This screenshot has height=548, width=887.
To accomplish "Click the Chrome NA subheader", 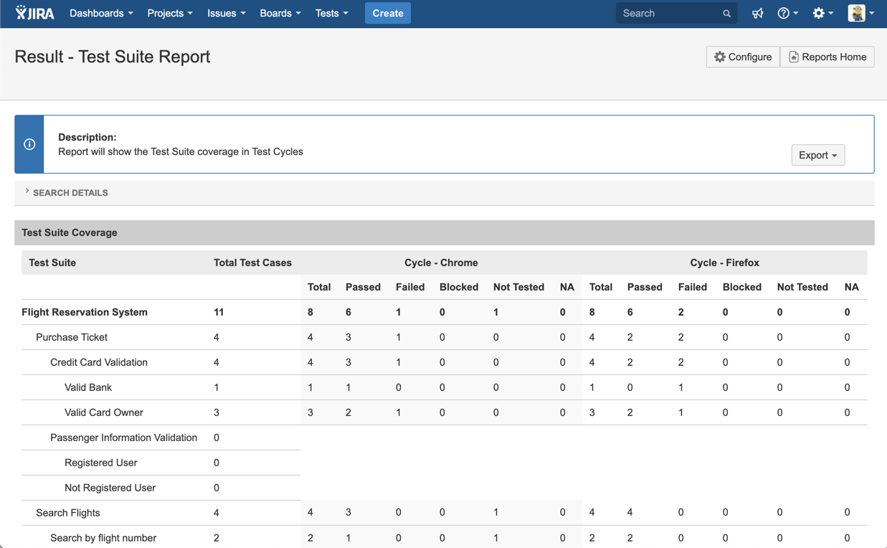I will pos(567,287).
